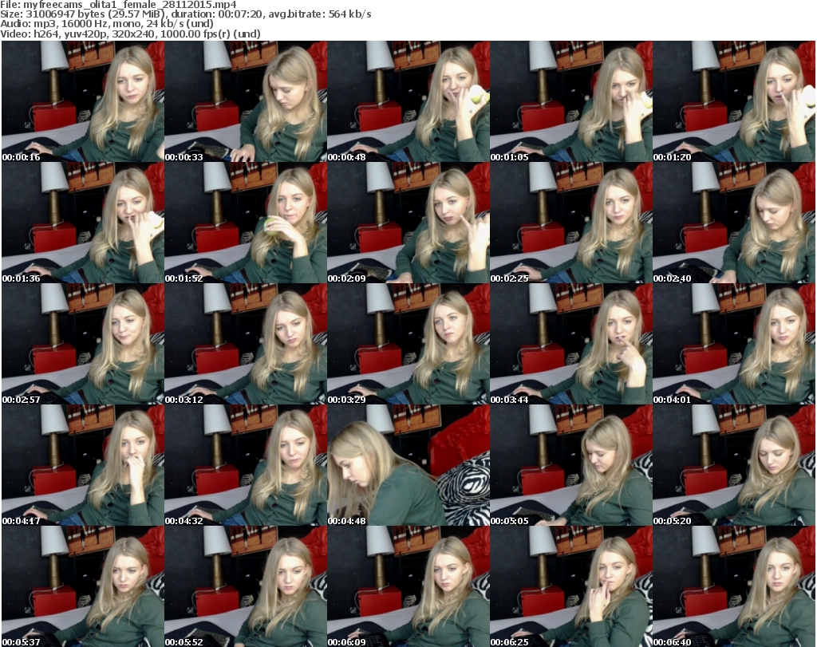Select the frame stamped 00:02:57

83,344
